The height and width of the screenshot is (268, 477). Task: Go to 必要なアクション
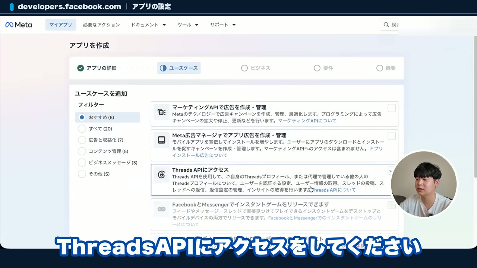click(101, 25)
